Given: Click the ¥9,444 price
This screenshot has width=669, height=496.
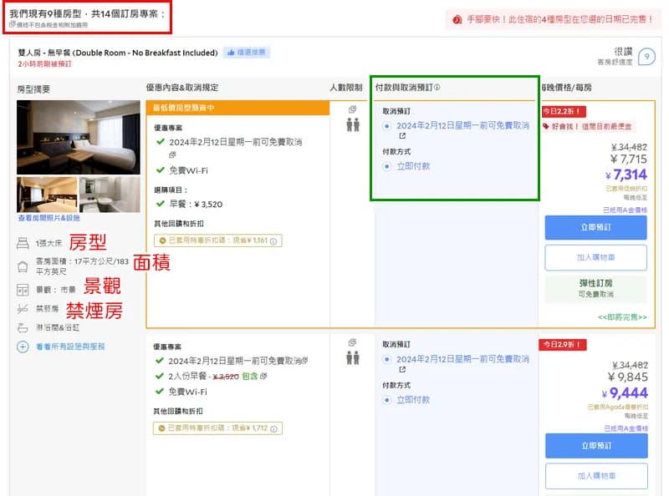Looking at the screenshot, I should 625,393.
